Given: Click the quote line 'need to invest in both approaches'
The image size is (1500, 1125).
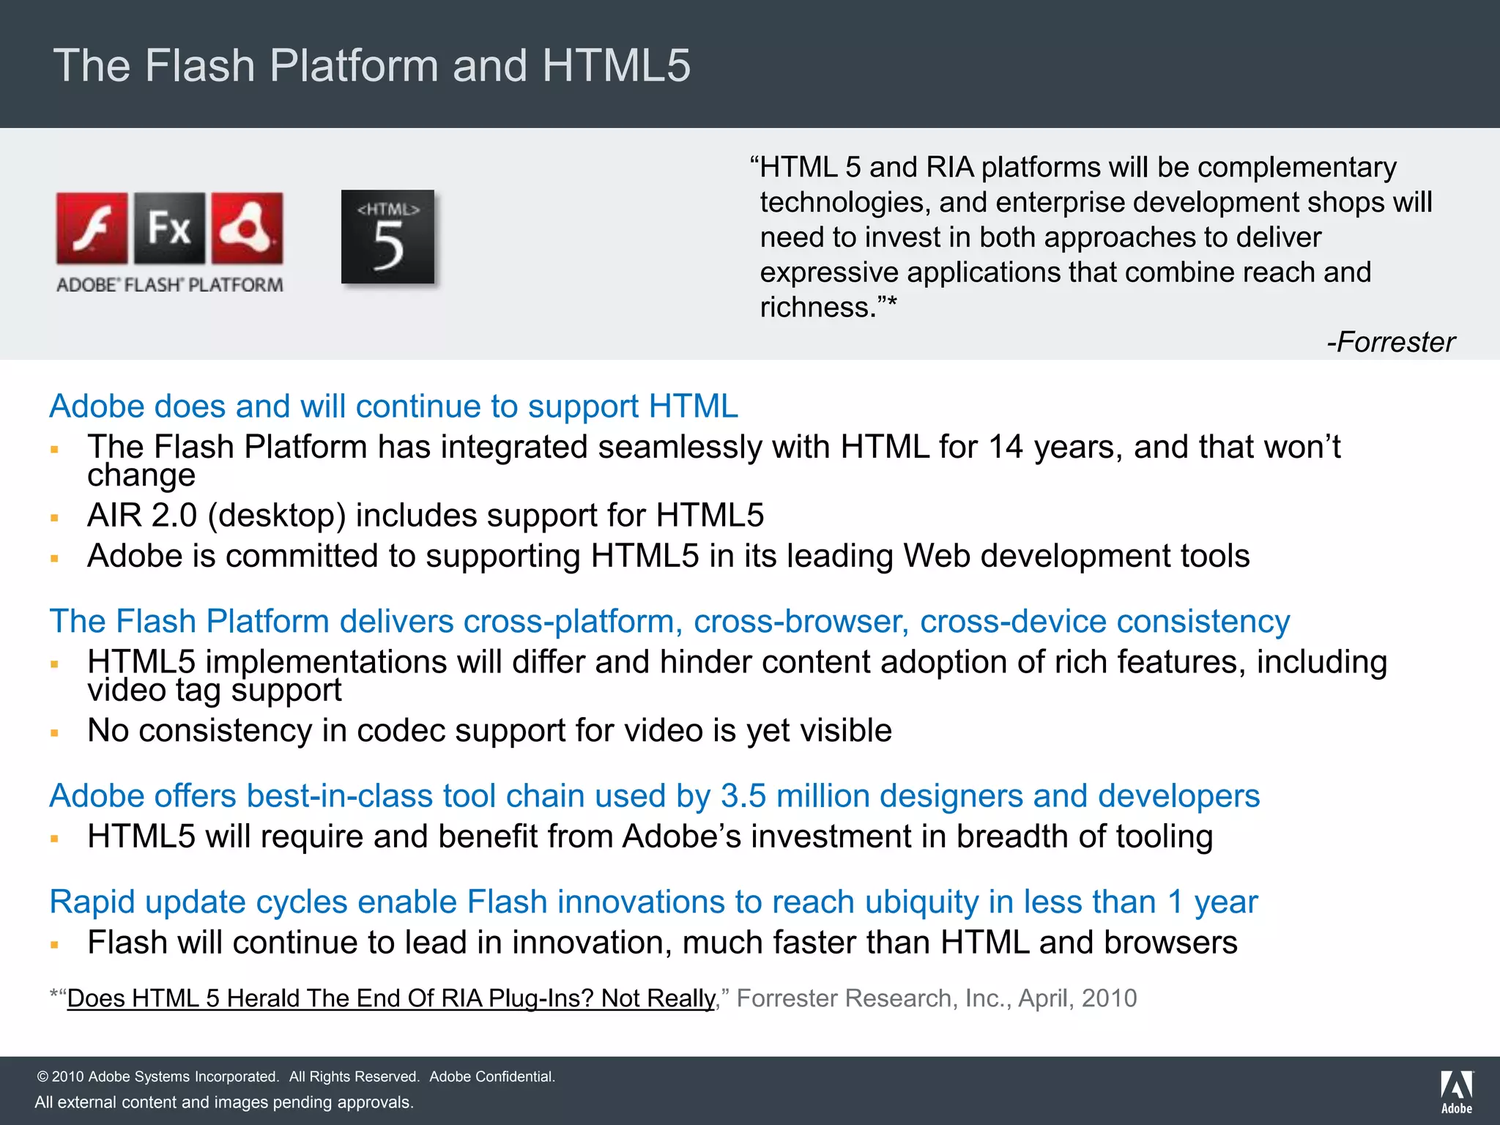Looking at the screenshot, I should coord(1041,237).
